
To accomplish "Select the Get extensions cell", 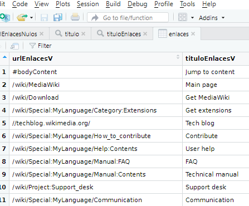I will [216, 110].
